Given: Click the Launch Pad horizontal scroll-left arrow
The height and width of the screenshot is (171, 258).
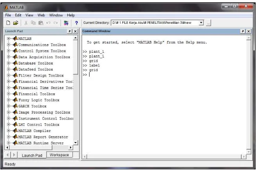Looking at the screenshot, I should 7,147.
